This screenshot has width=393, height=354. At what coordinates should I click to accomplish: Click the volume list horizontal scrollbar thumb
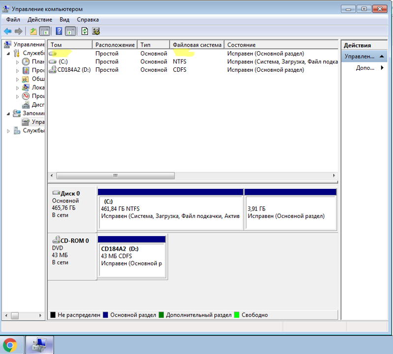115,176
